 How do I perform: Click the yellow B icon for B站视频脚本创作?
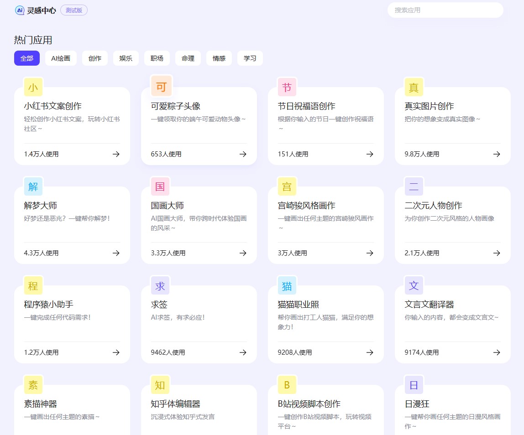pyautogui.click(x=287, y=385)
